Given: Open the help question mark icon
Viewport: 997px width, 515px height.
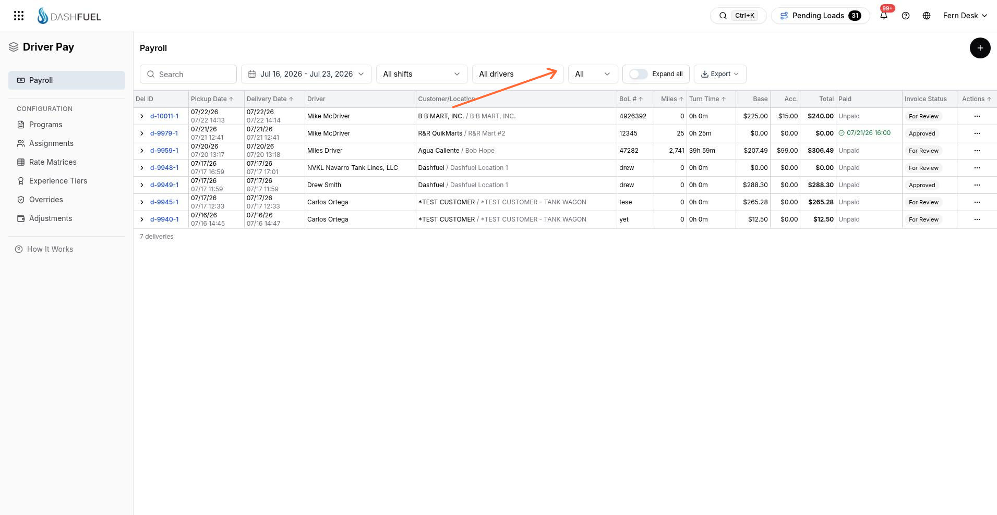Looking at the screenshot, I should tap(906, 16).
